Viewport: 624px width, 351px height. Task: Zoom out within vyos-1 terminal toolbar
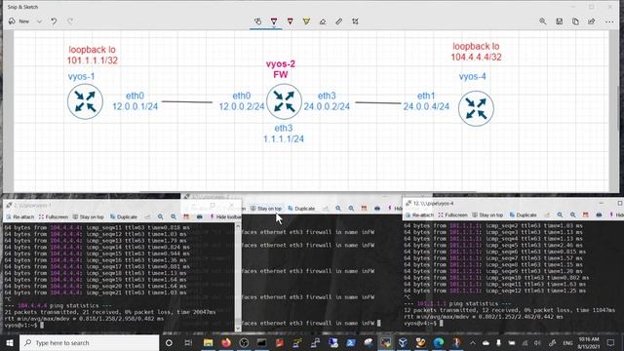coord(174,216)
